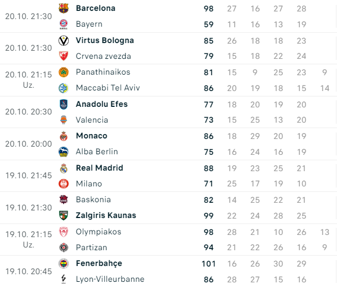The height and width of the screenshot is (284, 337).
Task: Click the Maccabi Tel Aviv logo
Action: 63,88
